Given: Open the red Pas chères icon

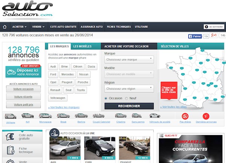Looking at the screenshot, I should (x=185, y=116).
